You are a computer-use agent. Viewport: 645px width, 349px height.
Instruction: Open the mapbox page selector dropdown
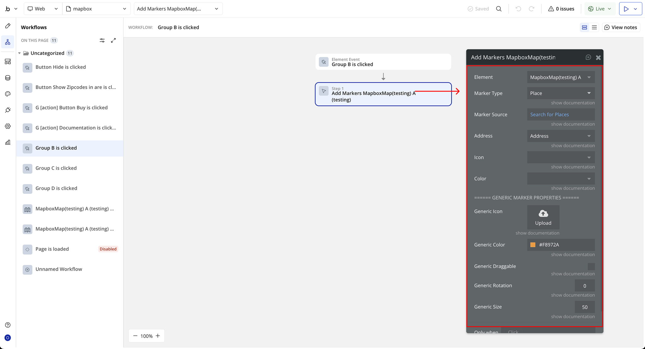point(96,9)
